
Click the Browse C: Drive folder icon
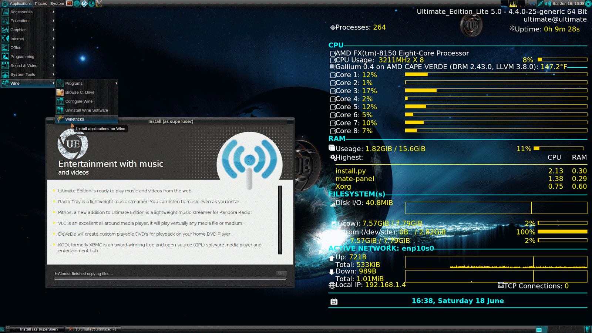point(60,92)
